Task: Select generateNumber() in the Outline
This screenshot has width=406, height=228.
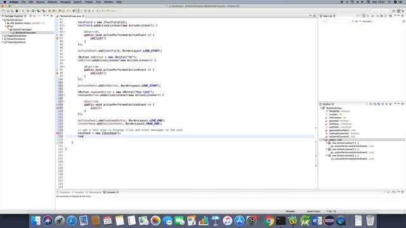Action: pyautogui.click(x=339, y=130)
